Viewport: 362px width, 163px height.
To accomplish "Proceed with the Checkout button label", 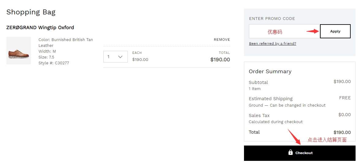I will click(304, 153).
